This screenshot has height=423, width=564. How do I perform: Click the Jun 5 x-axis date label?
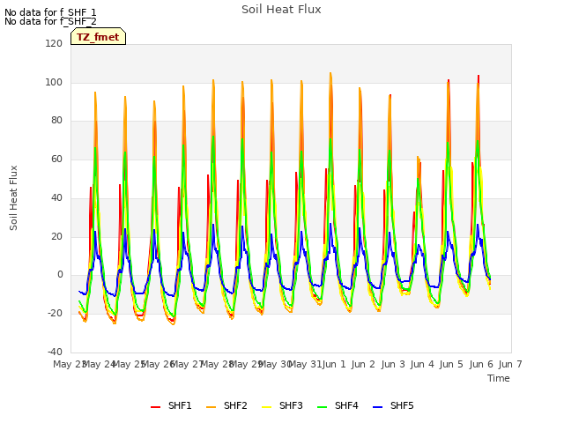(451, 364)
